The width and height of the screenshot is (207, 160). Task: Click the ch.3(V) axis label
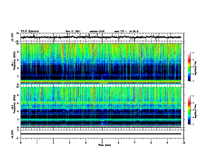click(x=13, y=134)
